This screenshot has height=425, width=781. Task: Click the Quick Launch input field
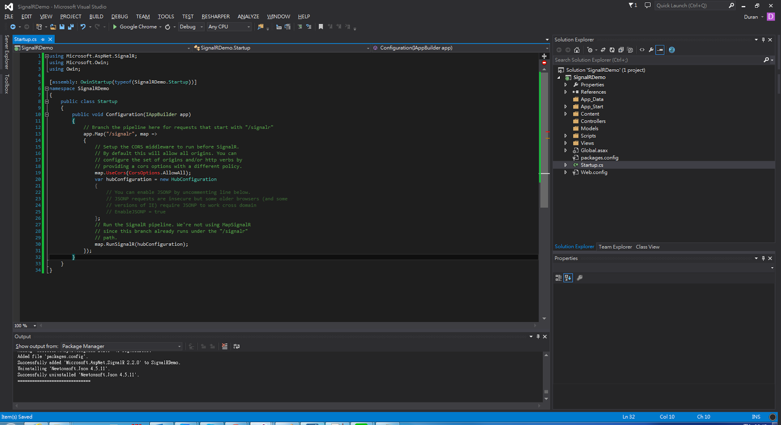[x=691, y=5]
